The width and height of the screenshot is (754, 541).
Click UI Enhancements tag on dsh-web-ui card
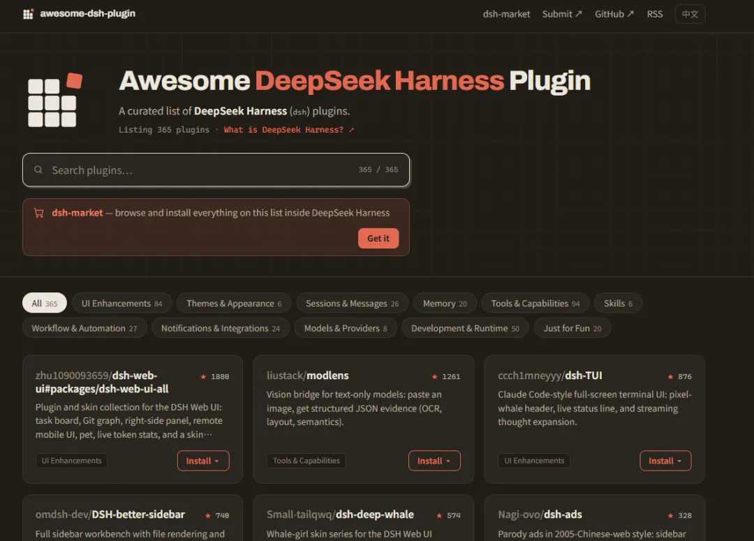point(71,461)
